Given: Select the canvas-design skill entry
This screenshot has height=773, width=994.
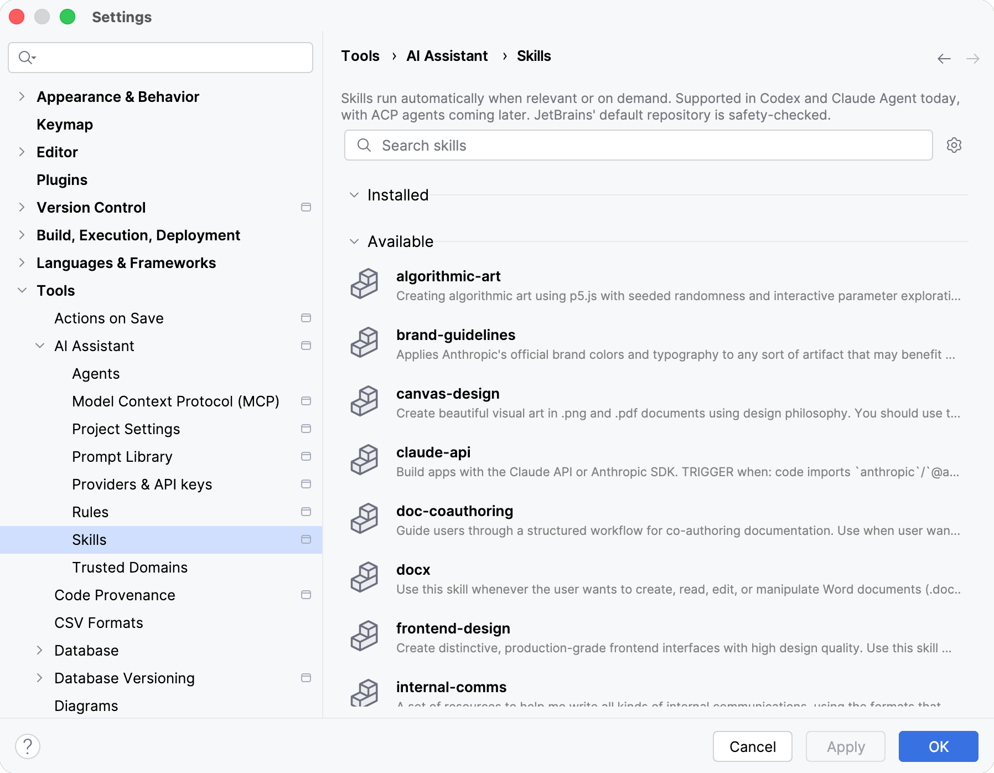Looking at the screenshot, I should [653, 403].
